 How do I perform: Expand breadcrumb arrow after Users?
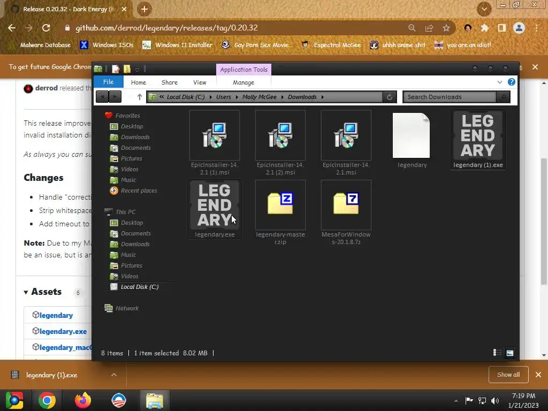pos(237,97)
